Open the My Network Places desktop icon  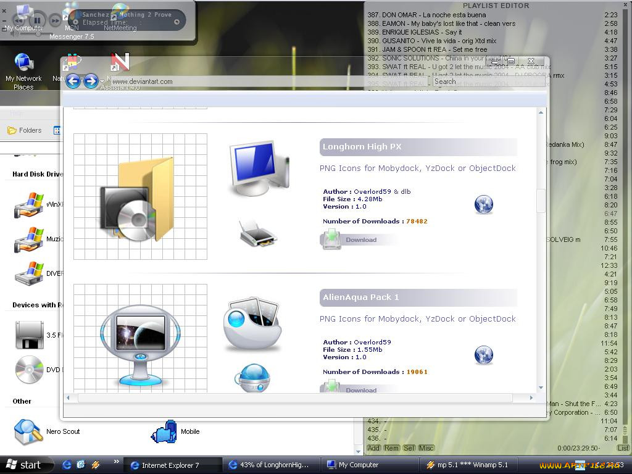point(23,72)
